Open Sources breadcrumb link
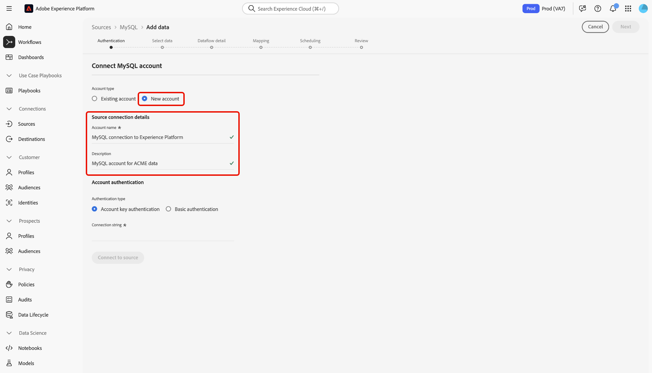The width and height of the screenshot is (652, 373). (x=101, y=27)
